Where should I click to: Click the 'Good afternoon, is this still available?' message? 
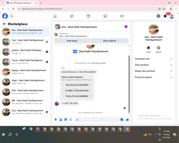(79, 72)
